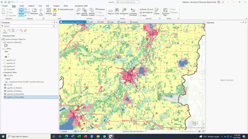Open the Measure tool
This screenshot has height=139, width=248.
point(110,10)
